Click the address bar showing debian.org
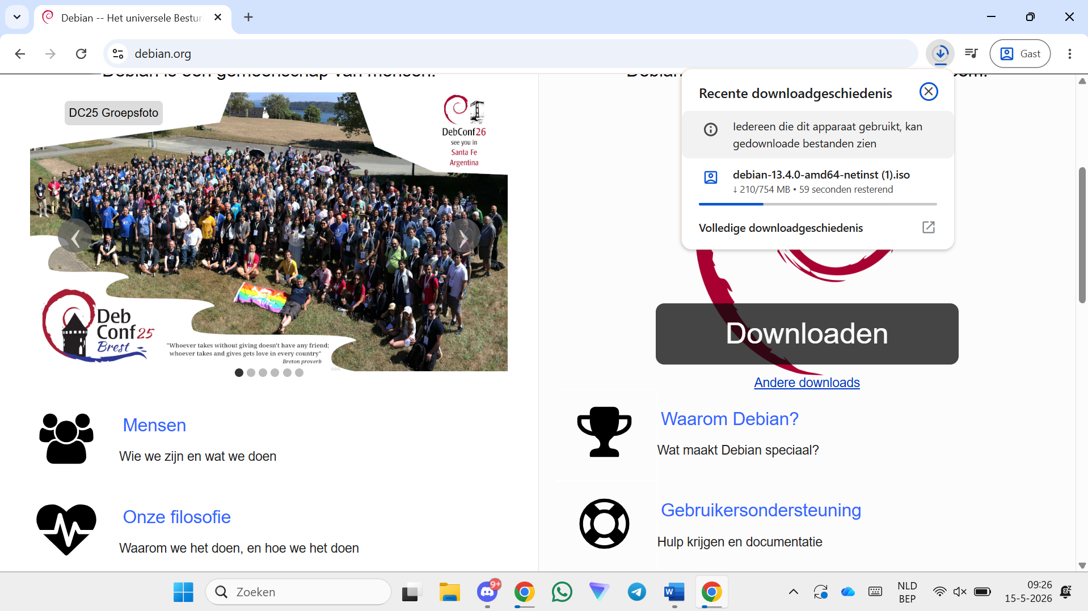 click(x=511, y=54)
